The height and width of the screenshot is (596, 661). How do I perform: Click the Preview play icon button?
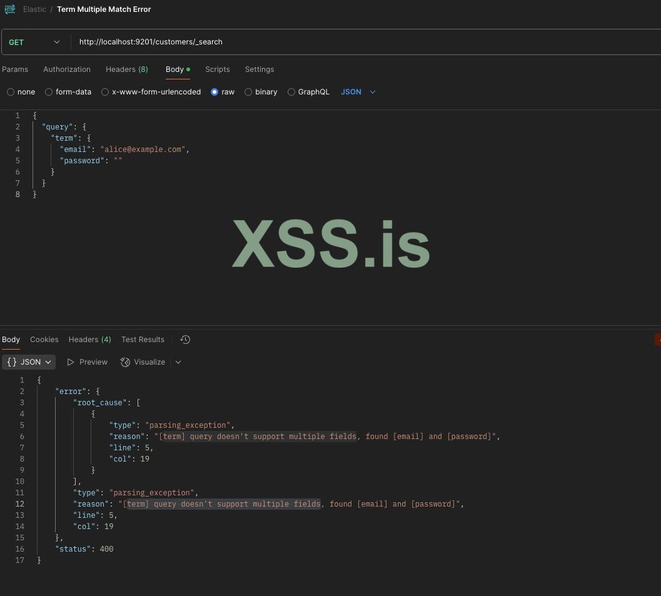click(x=88, y=362)
